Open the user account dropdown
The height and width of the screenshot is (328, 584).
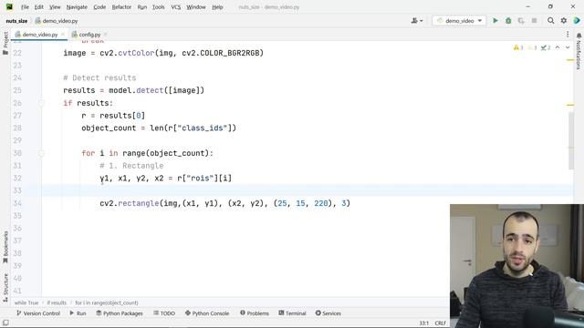417,21
